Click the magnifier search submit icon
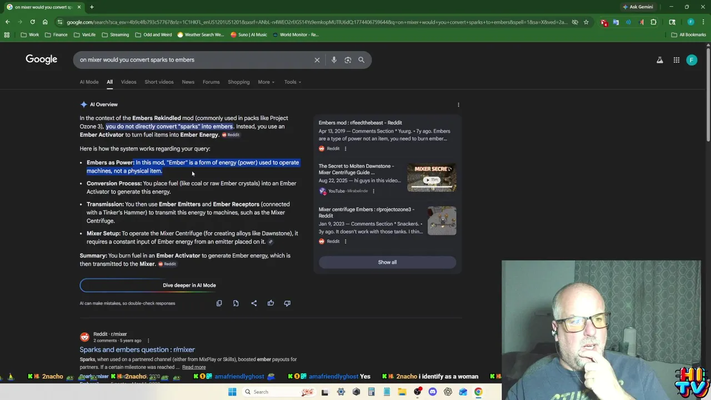 362,60
